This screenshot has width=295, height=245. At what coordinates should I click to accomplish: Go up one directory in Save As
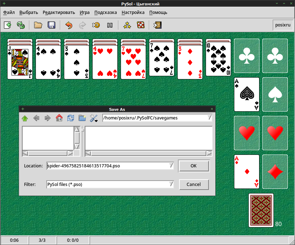[25, 118]
